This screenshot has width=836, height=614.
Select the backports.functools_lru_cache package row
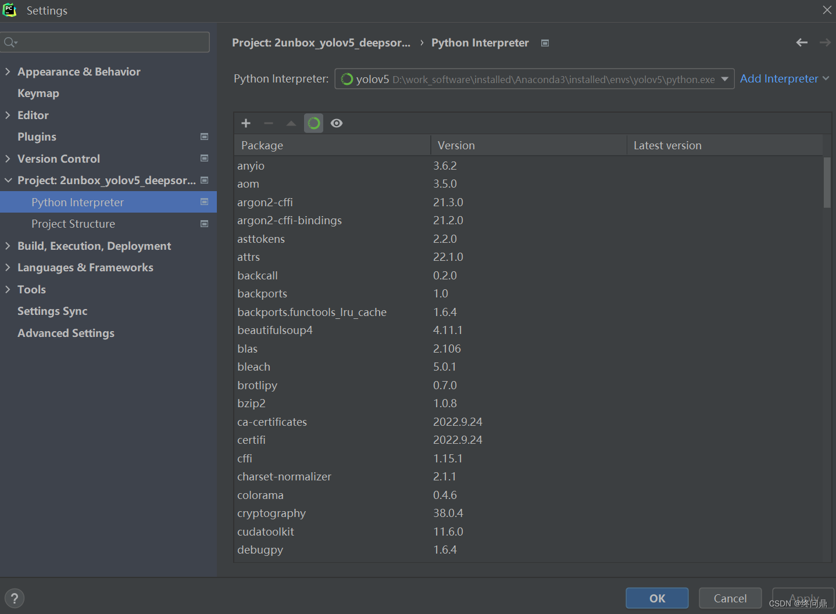528,312
